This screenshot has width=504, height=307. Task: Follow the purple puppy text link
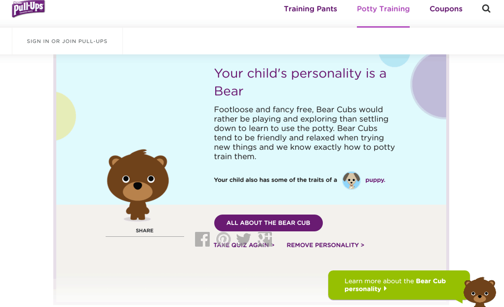pos(375,180)
